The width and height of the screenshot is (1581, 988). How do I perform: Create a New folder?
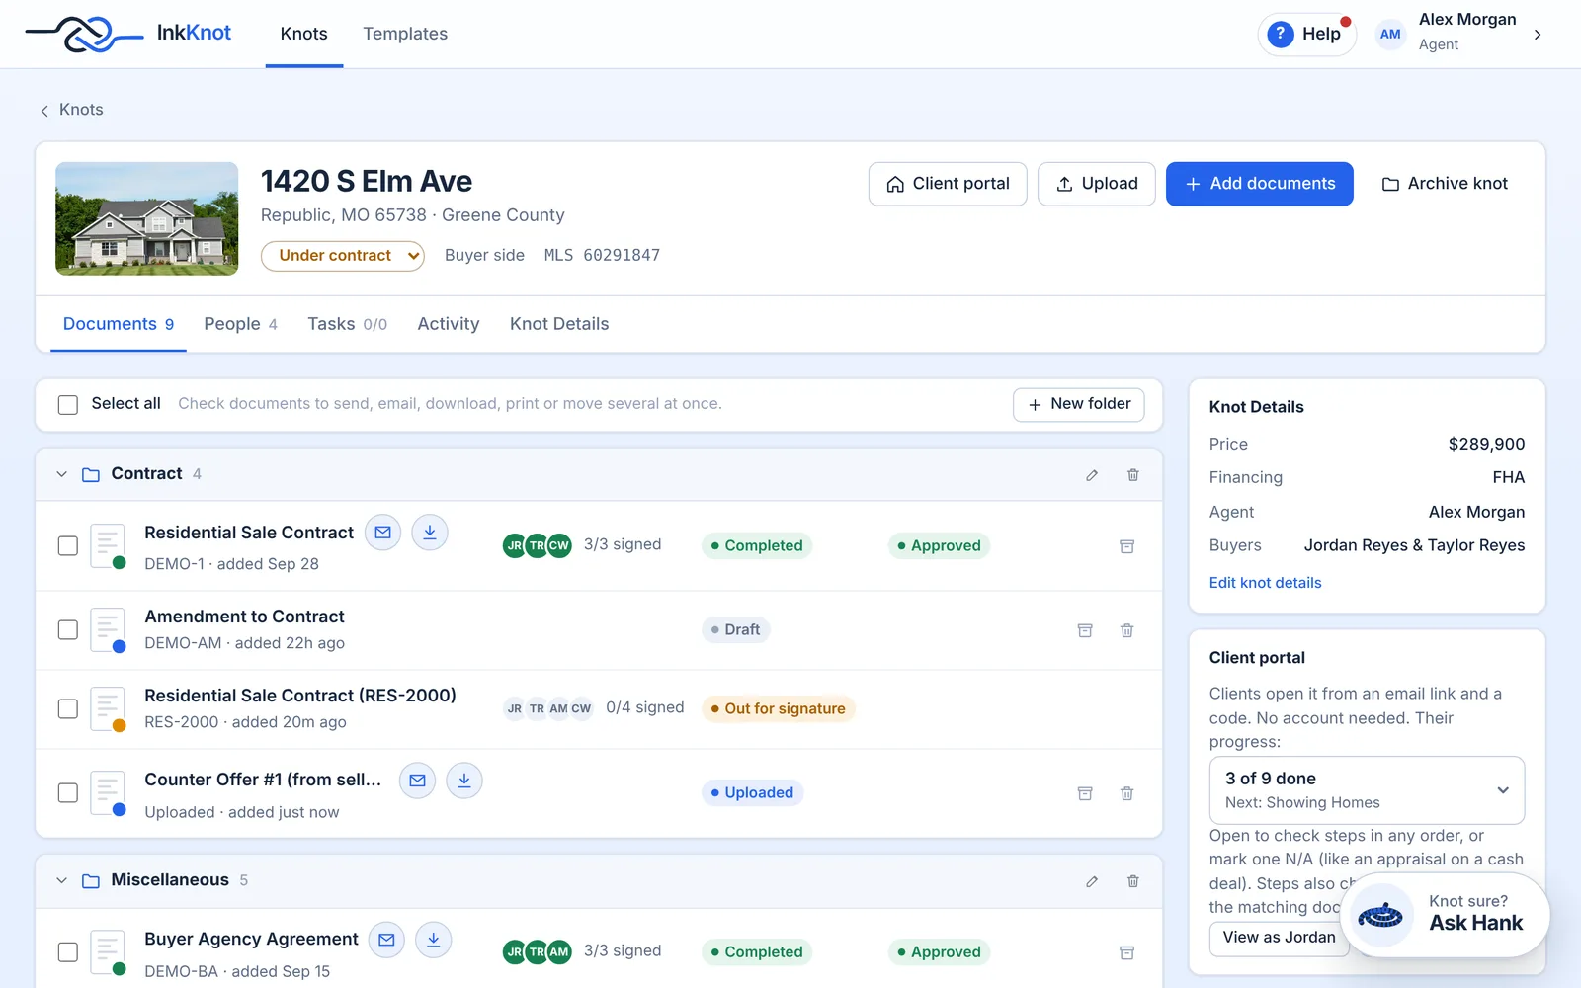(x=1079, y=404)
